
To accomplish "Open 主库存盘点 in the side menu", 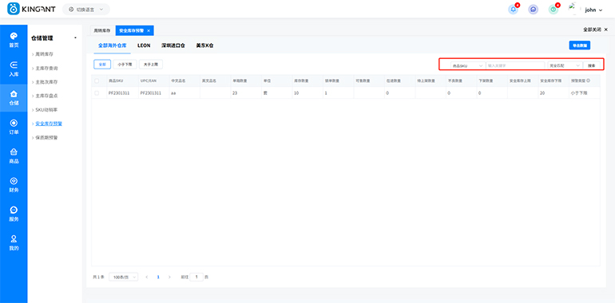I will point(46,96).
